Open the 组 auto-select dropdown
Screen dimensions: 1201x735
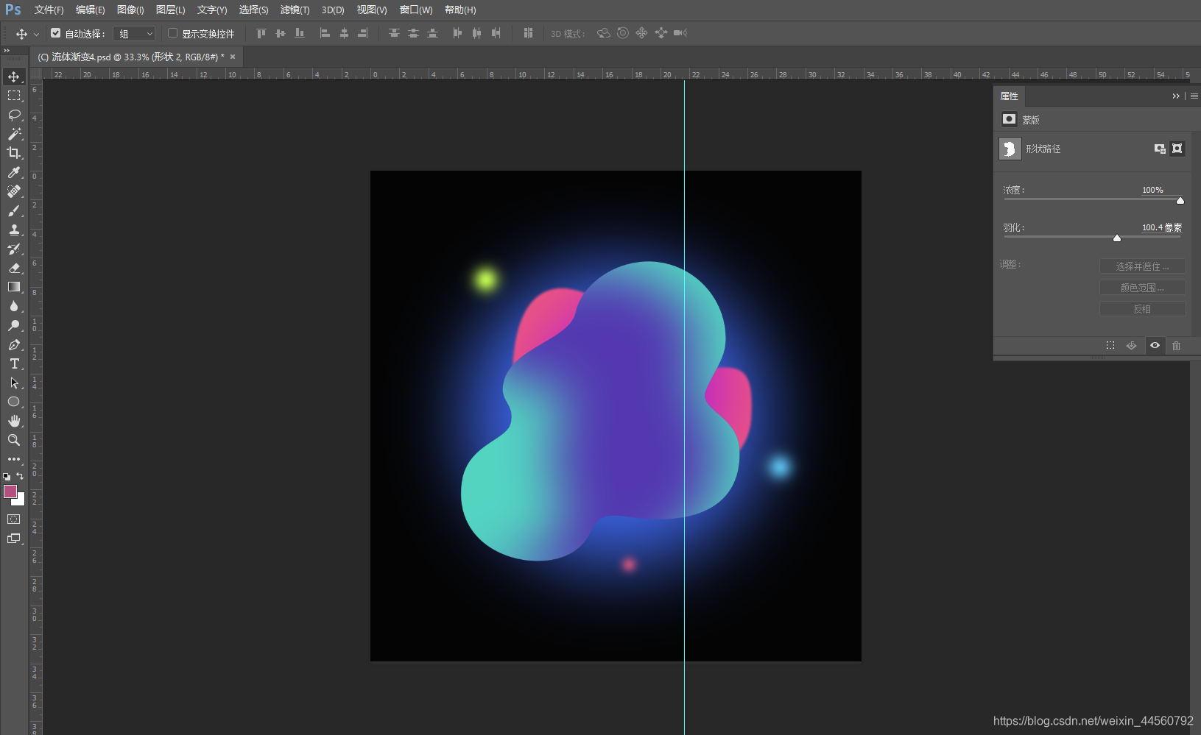(x=135, y=34)
